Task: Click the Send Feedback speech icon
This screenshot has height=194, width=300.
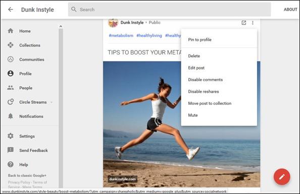Action: click(11, 150)
